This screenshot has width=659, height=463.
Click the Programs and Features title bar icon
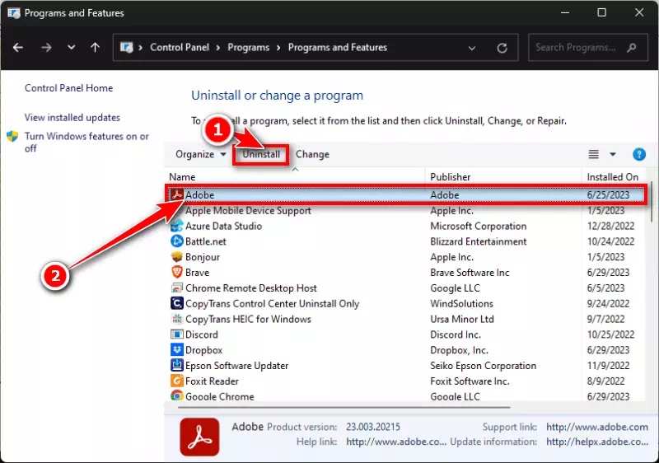[13, 13]
